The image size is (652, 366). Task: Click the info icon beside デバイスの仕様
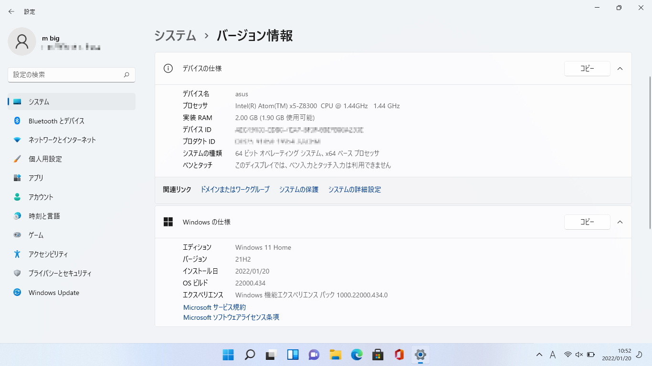[x=168, y=68]
